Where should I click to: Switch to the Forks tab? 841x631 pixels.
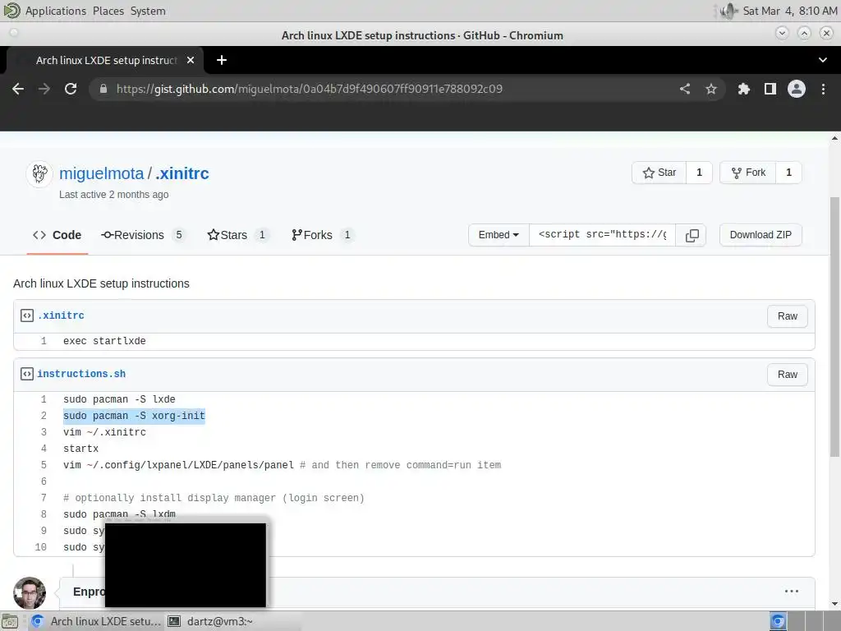(x=322, y=235)
